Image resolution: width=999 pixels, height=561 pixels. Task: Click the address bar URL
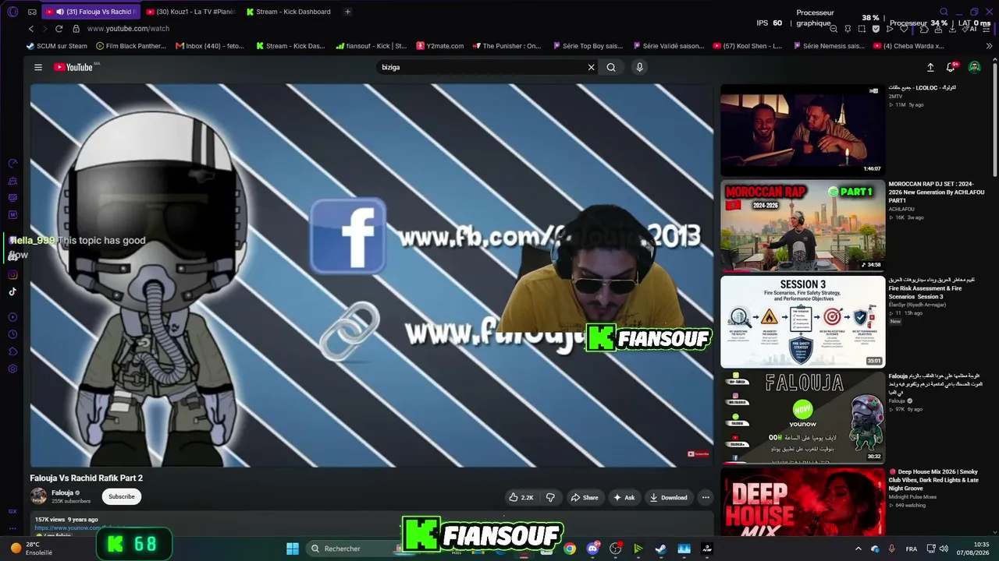(x=128, y=29)
